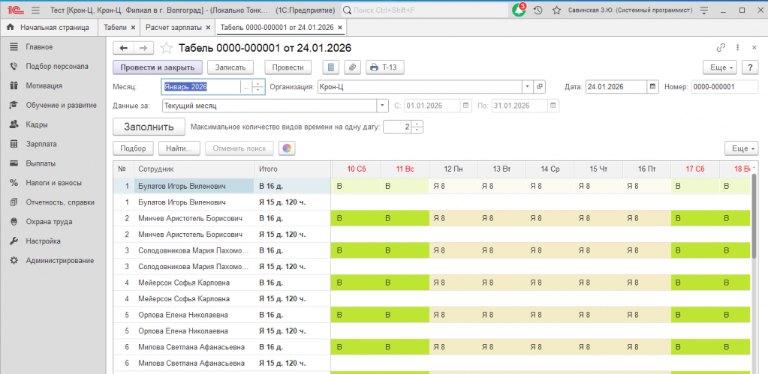Click the Номер 0000-000001 field
Screen dimensions: 768x374
click(x=725, y=86)
